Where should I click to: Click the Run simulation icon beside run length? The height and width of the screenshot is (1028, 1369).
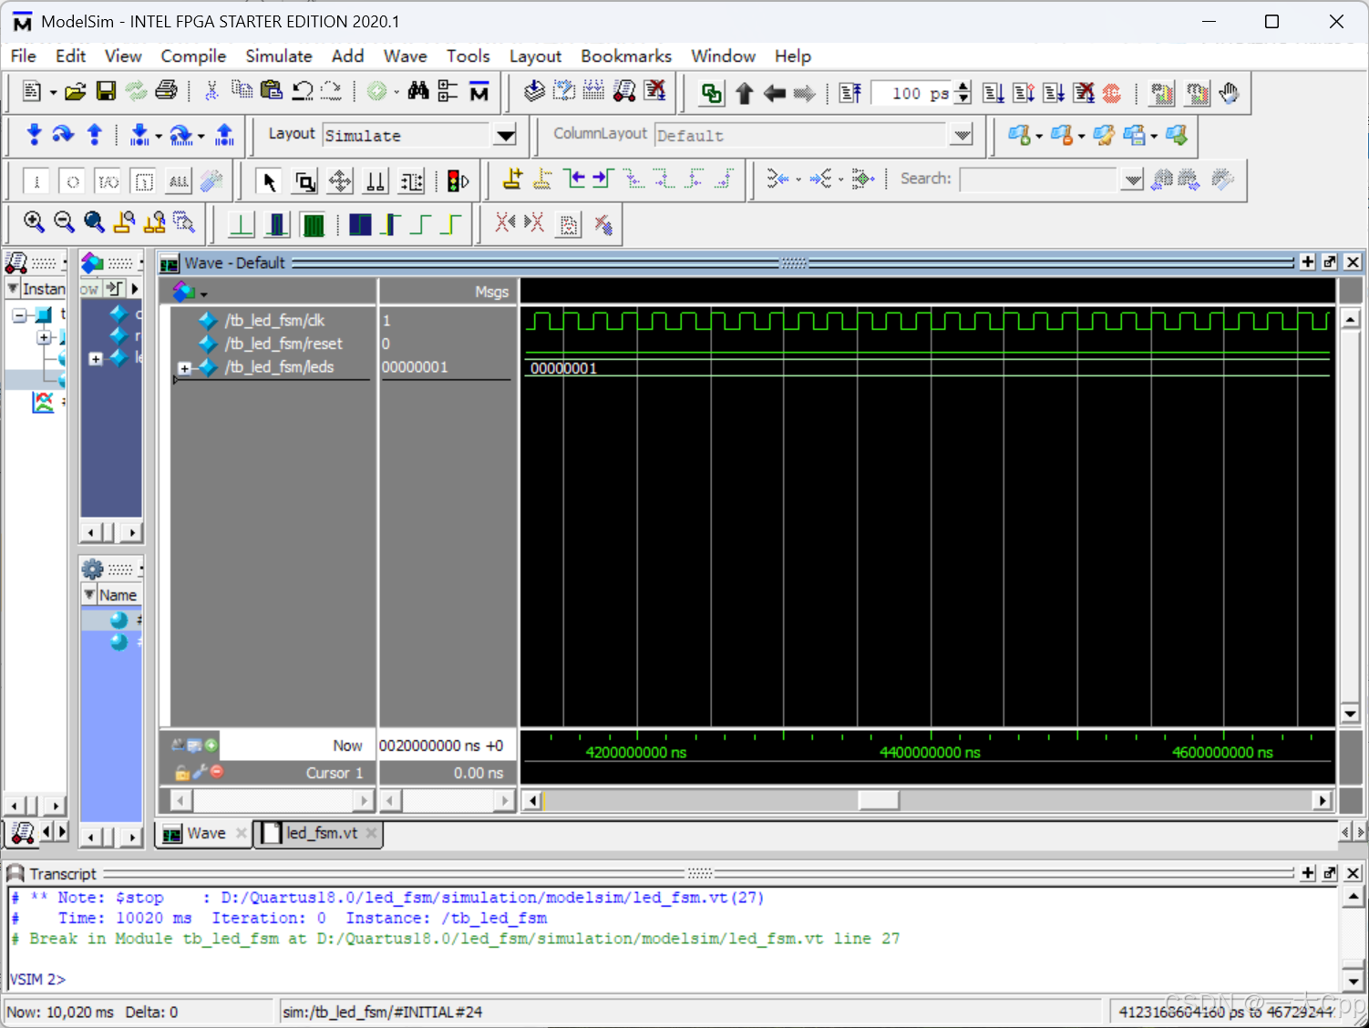(x=993, y=93)
